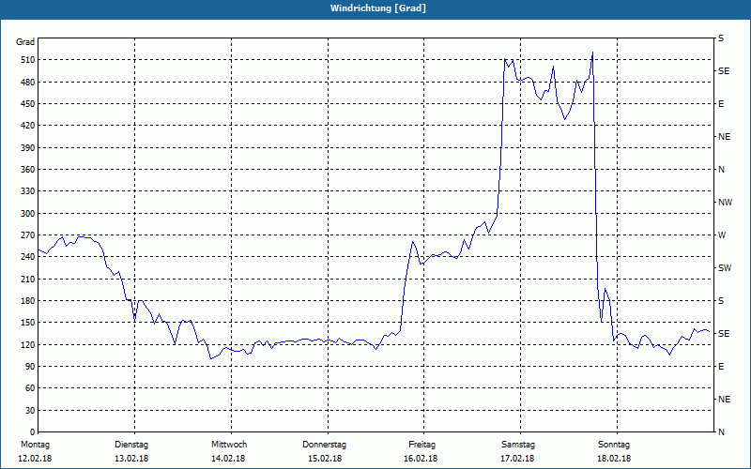
Task: Select the Sonntag 18.02.18 date label
Action: tap(614, 451)
